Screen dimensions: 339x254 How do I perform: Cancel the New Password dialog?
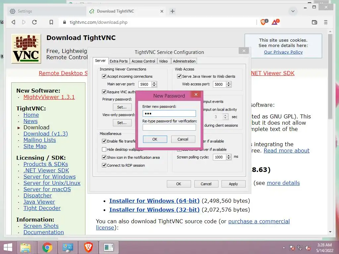183,139
